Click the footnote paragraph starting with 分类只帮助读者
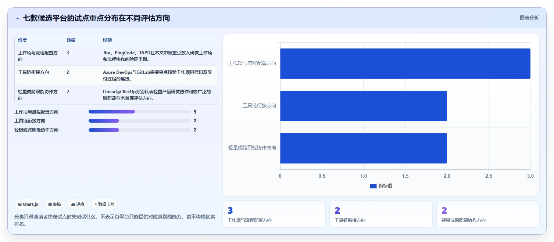This screenshot has height=242, width=554. (x=115, y=220)
